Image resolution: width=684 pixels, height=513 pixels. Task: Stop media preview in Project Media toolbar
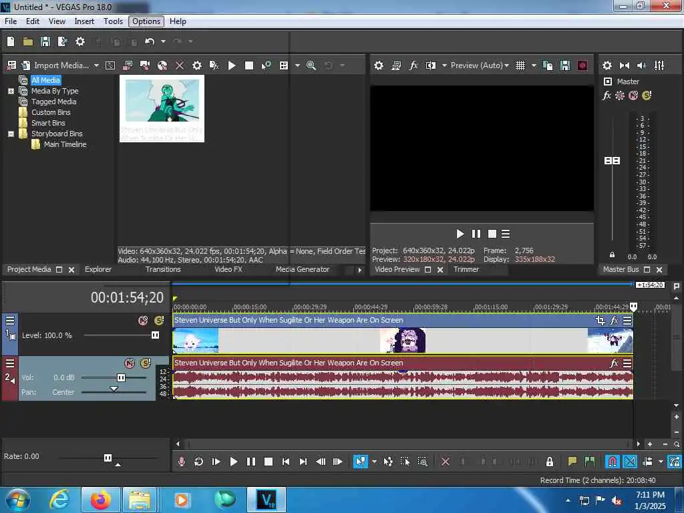click(249, 65)
